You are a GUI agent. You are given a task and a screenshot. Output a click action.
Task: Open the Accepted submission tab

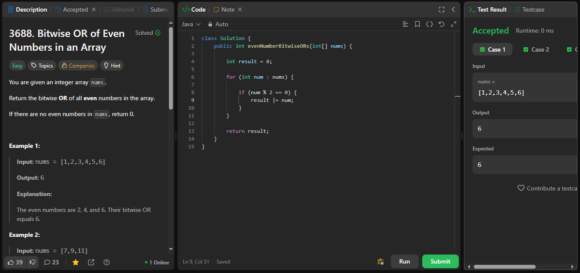point(72,10)
